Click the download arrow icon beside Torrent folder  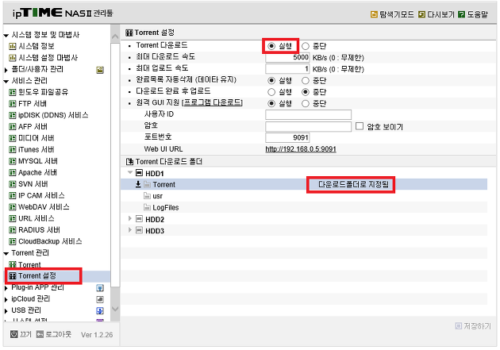(x=138, y=184)
